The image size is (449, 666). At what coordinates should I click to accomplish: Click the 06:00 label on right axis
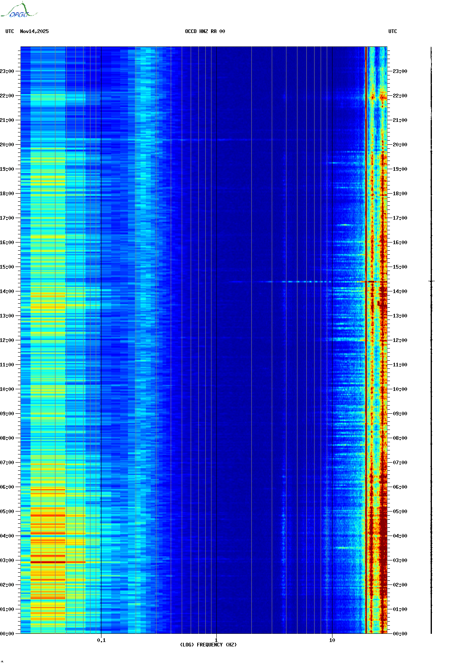pyautogui.click(x=400, y=487)
